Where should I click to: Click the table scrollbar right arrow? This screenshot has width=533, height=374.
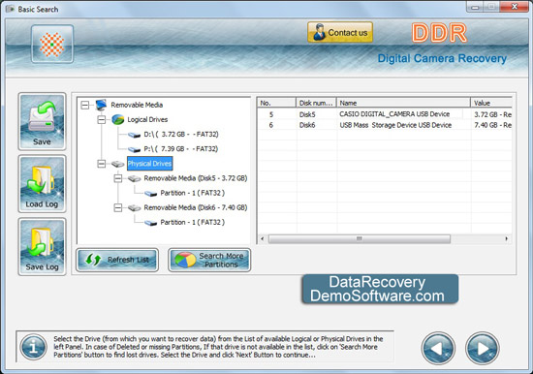coord(507,238)
